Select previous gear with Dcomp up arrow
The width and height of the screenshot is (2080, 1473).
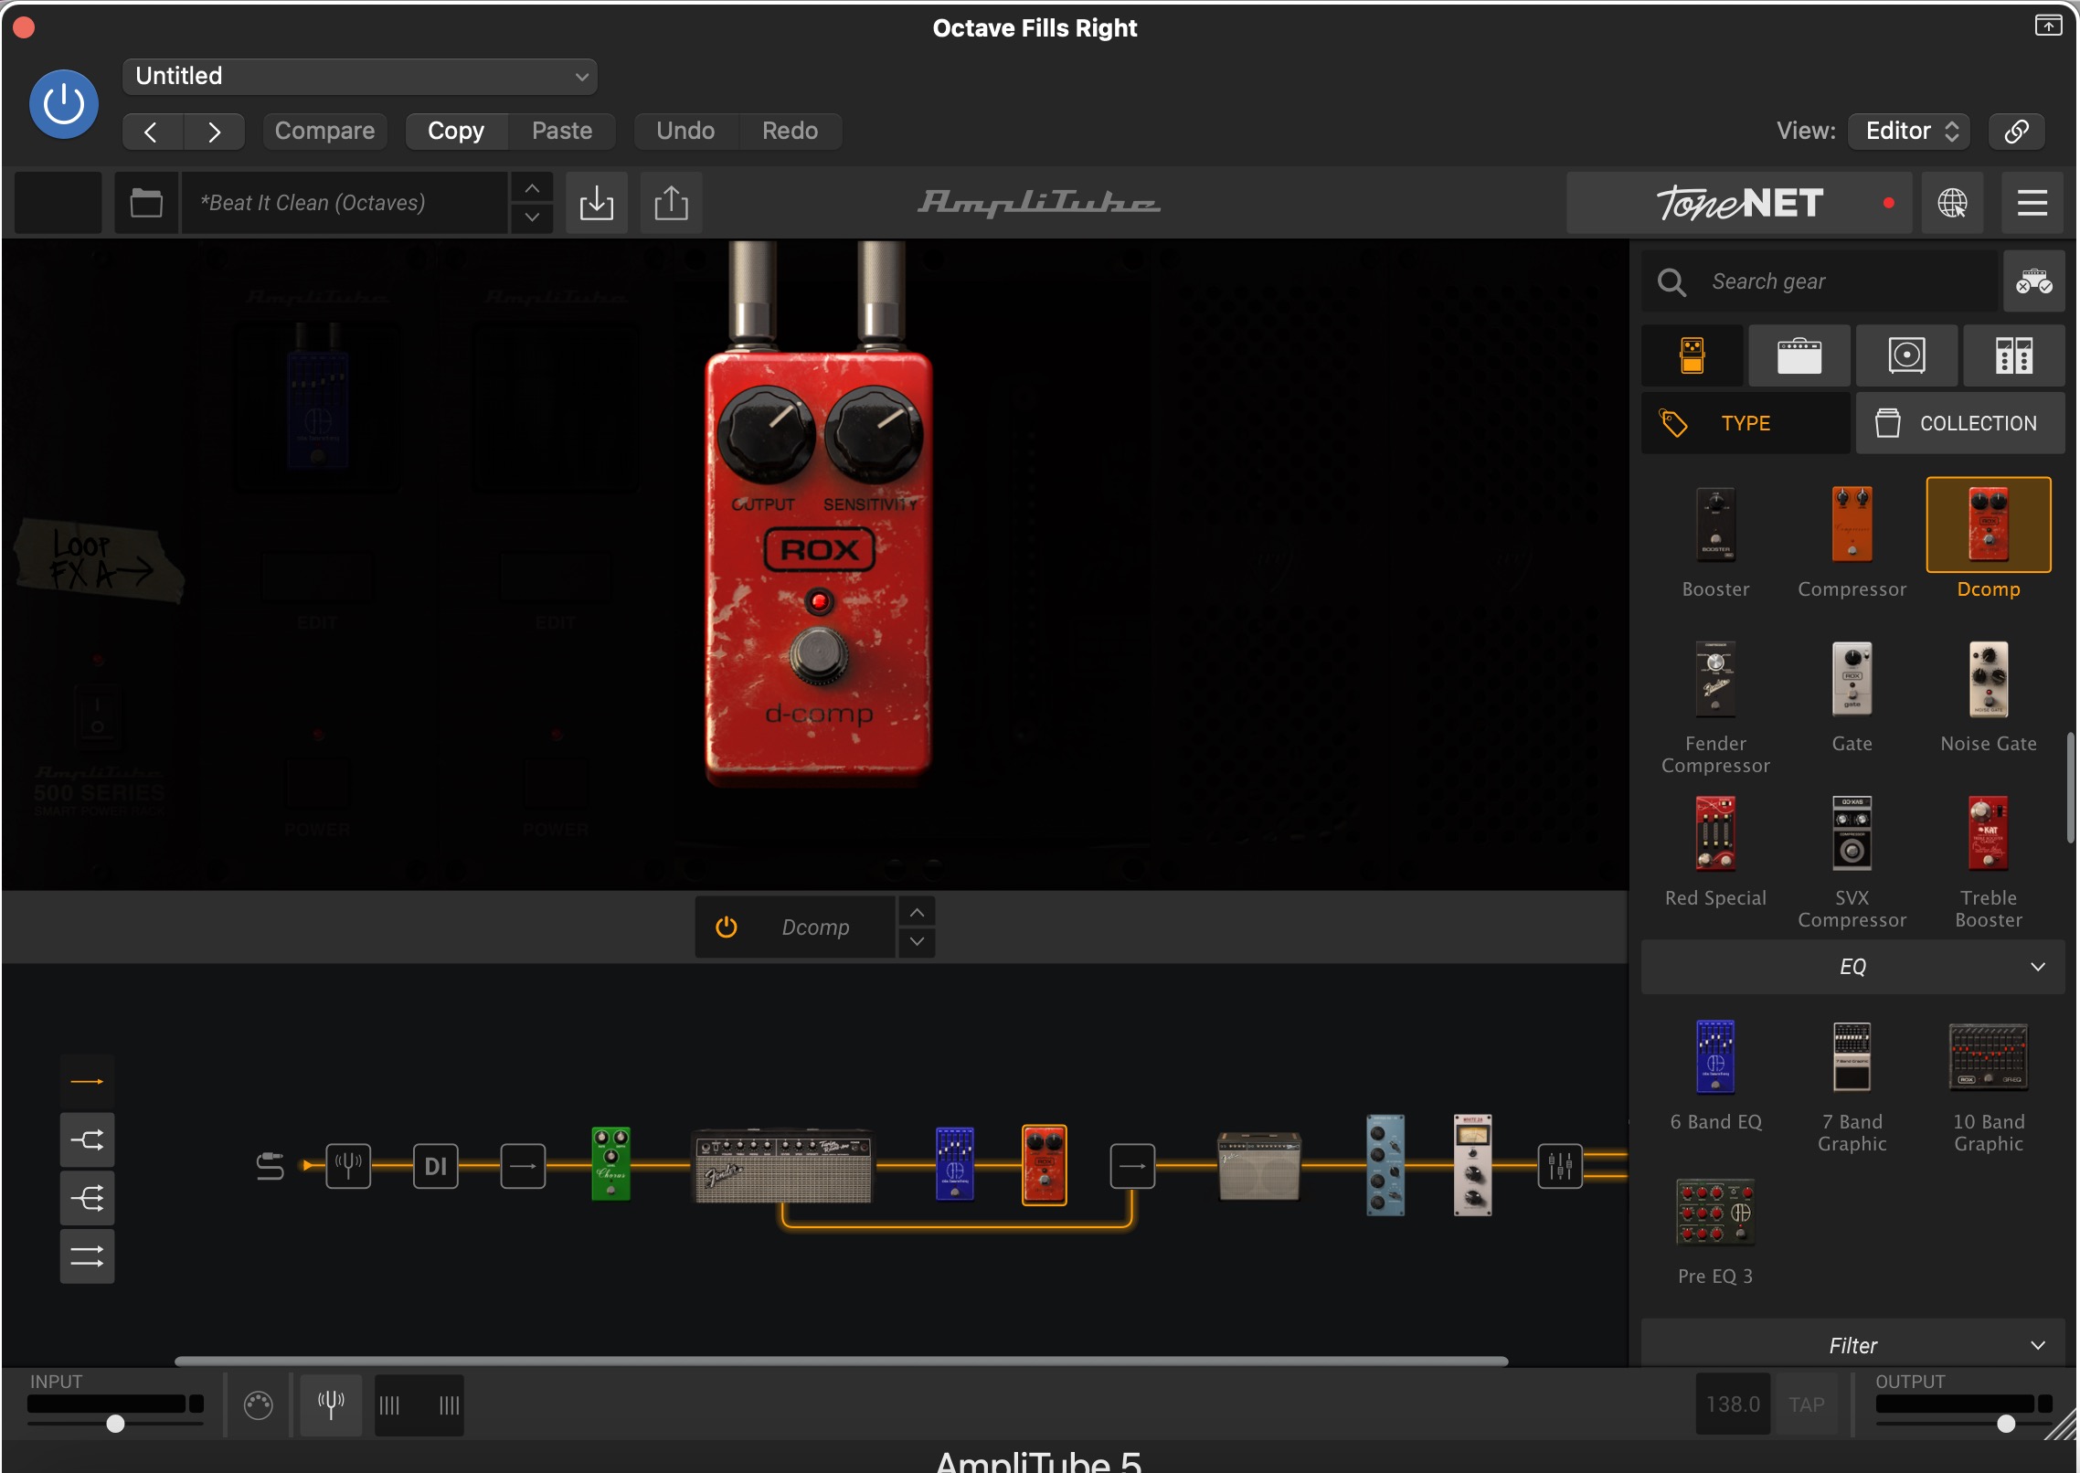coord(917,913)
